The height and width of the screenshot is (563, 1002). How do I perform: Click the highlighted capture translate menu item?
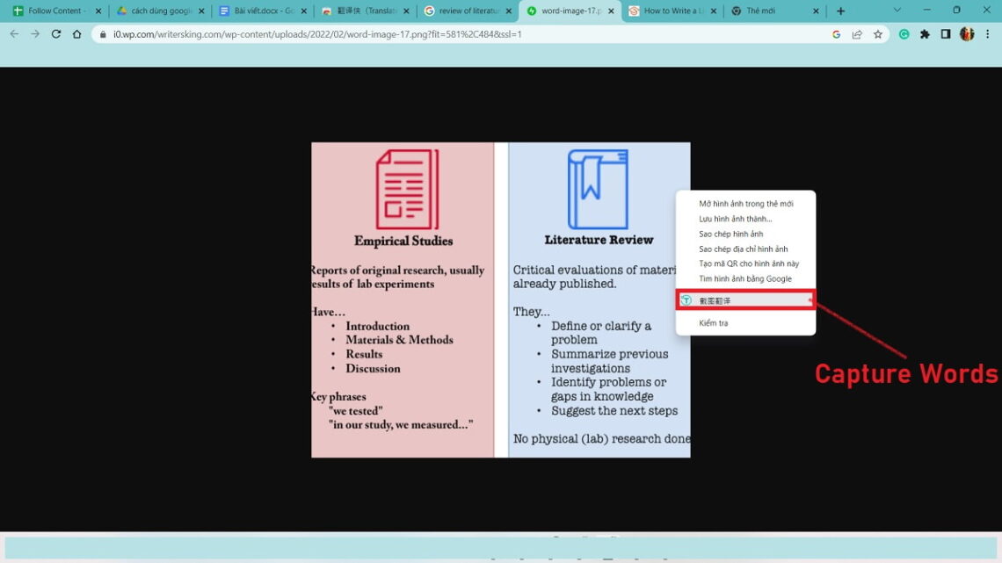point(745,300)
